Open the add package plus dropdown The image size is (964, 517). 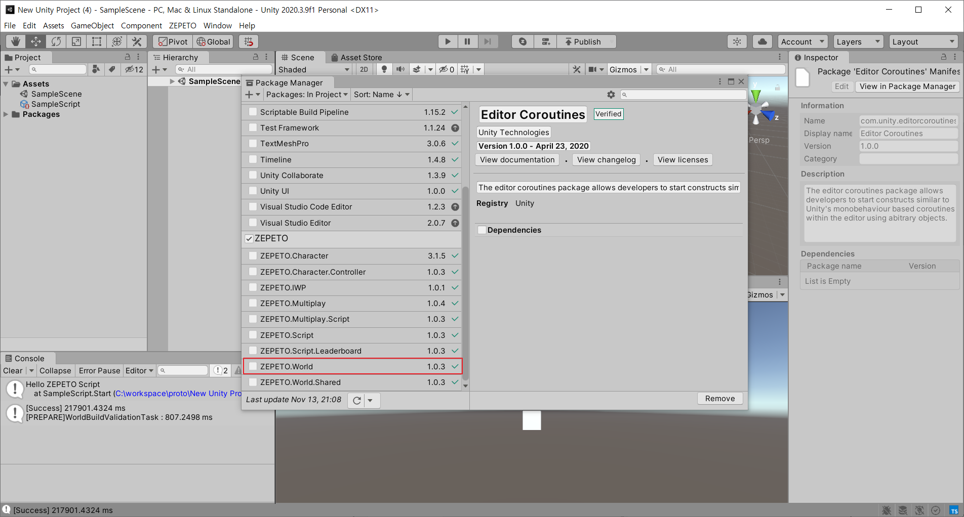(253, 95)
